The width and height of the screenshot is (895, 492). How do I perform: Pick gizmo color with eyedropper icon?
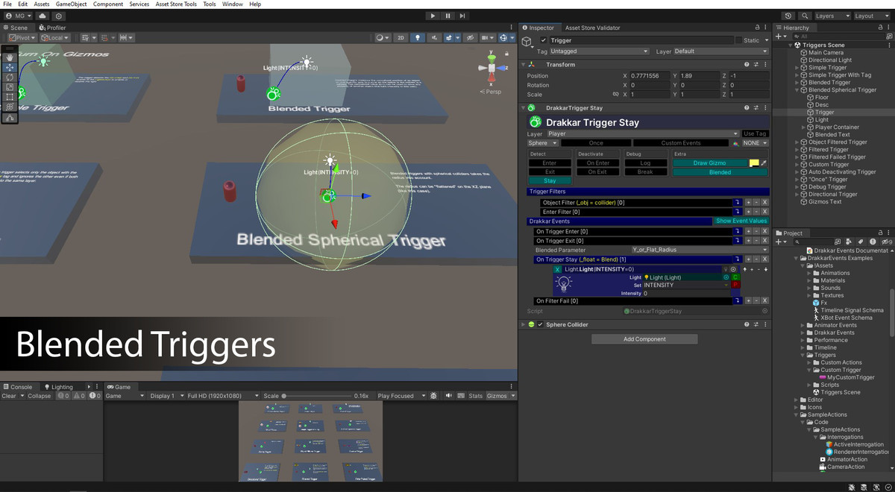point(764,163)
